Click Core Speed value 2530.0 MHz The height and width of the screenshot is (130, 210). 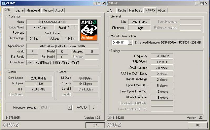(x=39, y=78)
